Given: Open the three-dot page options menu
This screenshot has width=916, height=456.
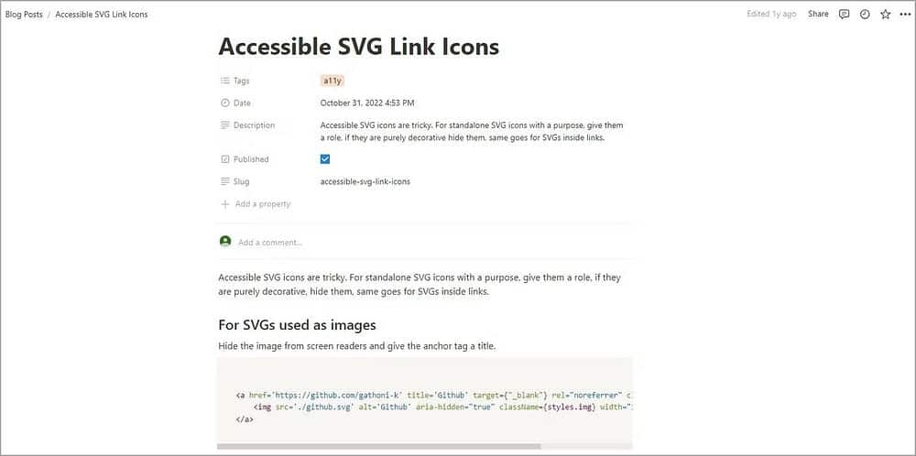Looking at the screenshot, I should pos(905,14).
